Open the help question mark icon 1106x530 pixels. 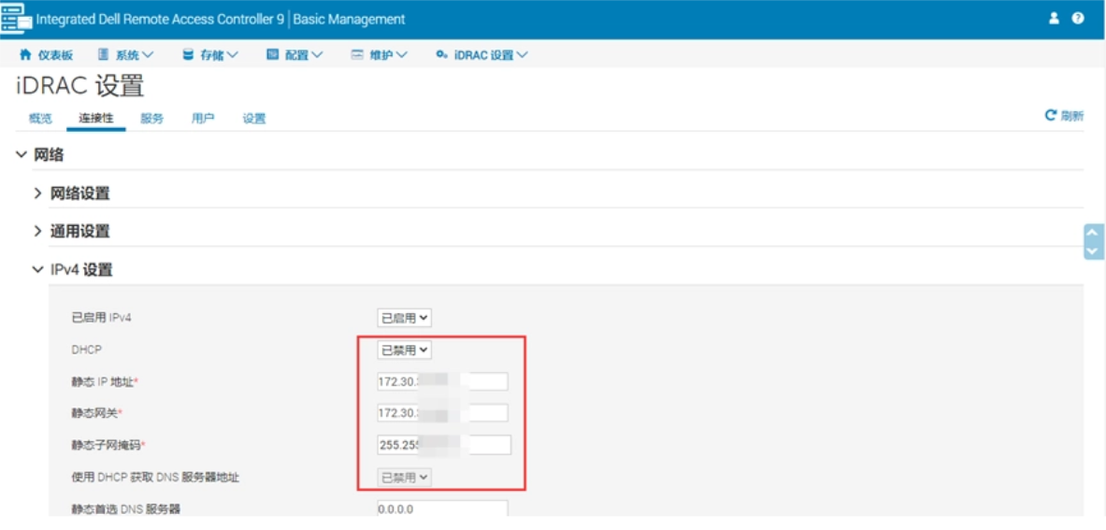[x=1078, y=19]
